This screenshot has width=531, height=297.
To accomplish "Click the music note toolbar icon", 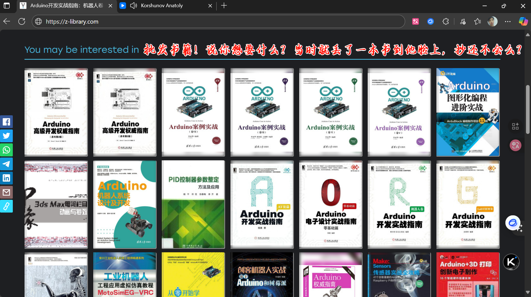I will pyautogui.click(x=463, y=21).
